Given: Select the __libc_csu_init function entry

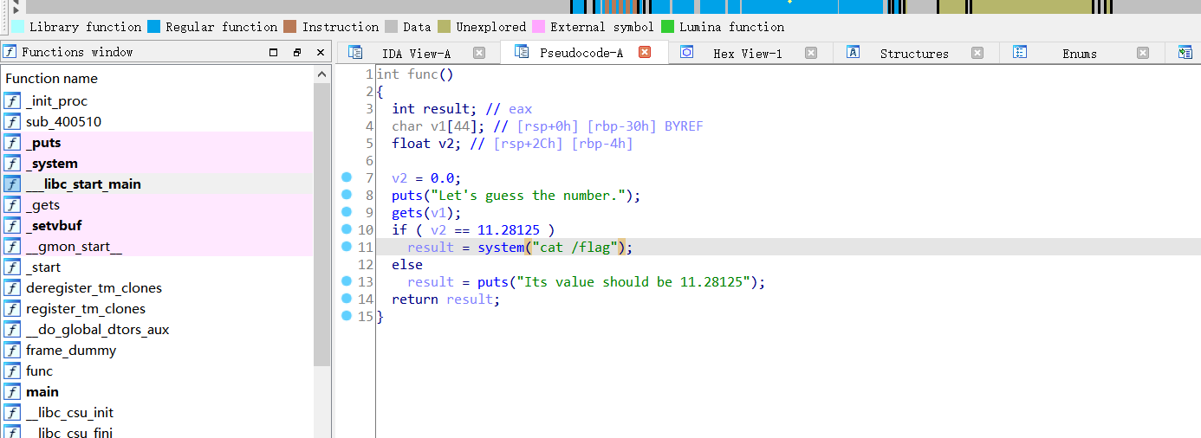Looking at the screenshot, I should point(157,412).
